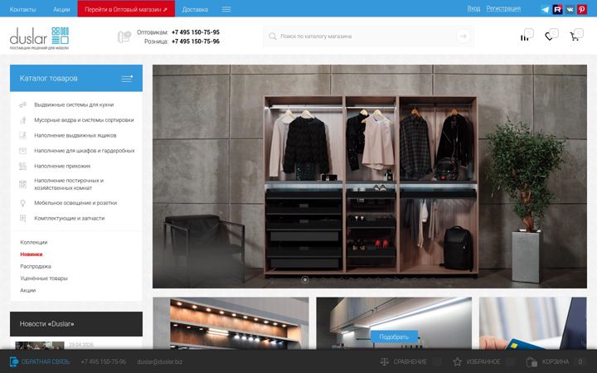Click icon for Мусорные ведра category
This screenshot has width=597, height=373.
coord(23,120)
